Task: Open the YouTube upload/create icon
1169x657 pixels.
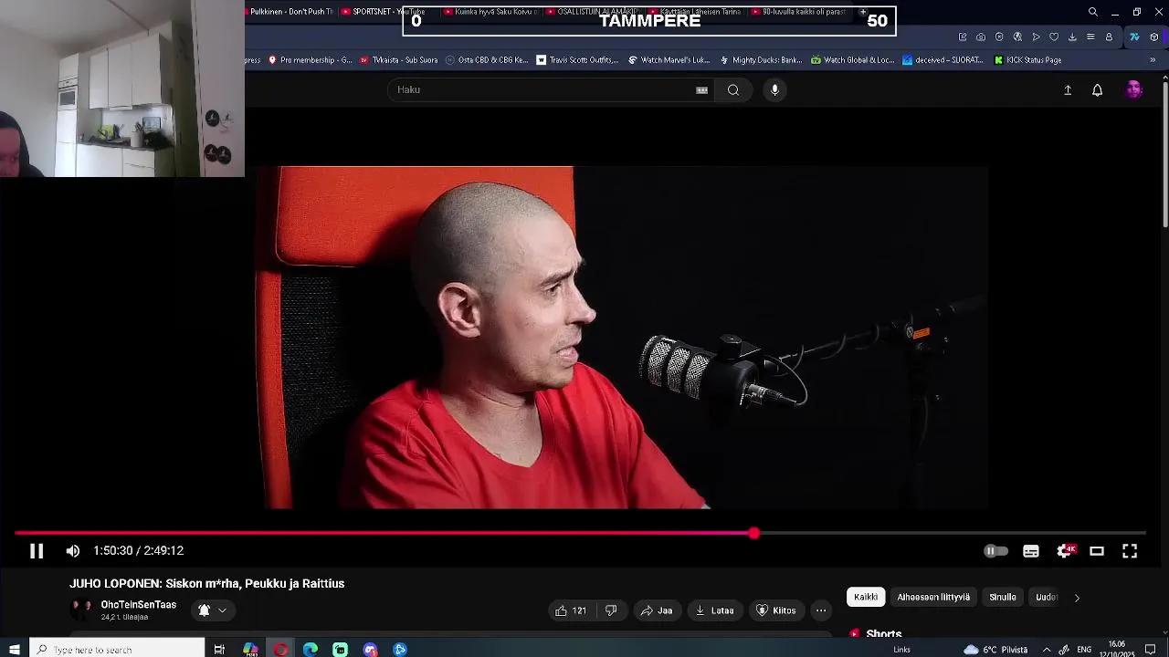Action: pos(1068,89)
